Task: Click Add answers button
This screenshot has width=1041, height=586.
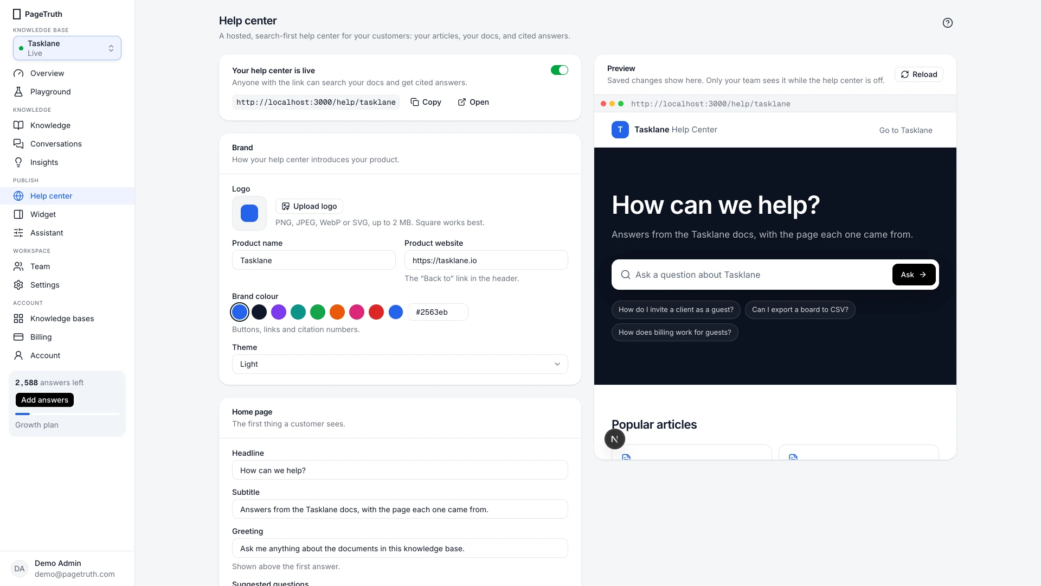Action: [x=44, y=400]
